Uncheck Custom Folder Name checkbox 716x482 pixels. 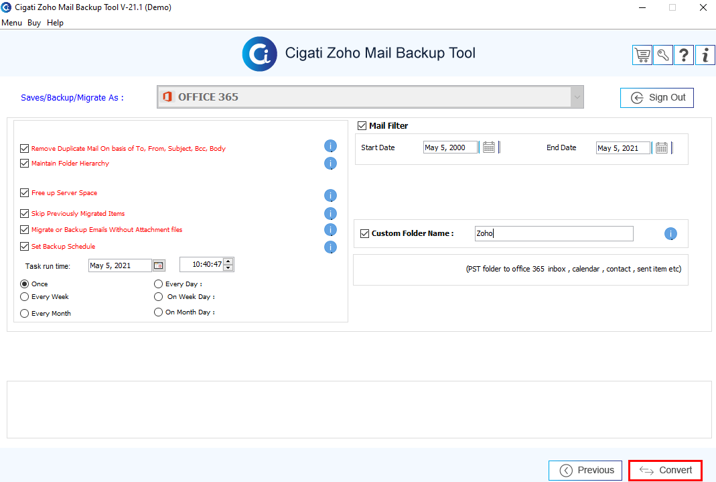[364, 233]
